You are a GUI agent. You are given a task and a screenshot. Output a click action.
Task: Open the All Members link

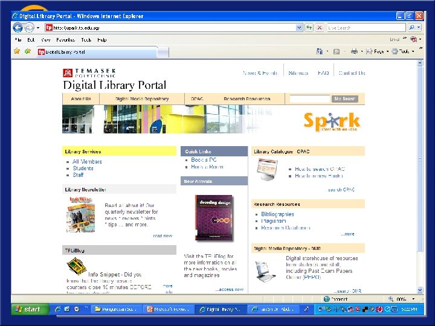[87, 162]
